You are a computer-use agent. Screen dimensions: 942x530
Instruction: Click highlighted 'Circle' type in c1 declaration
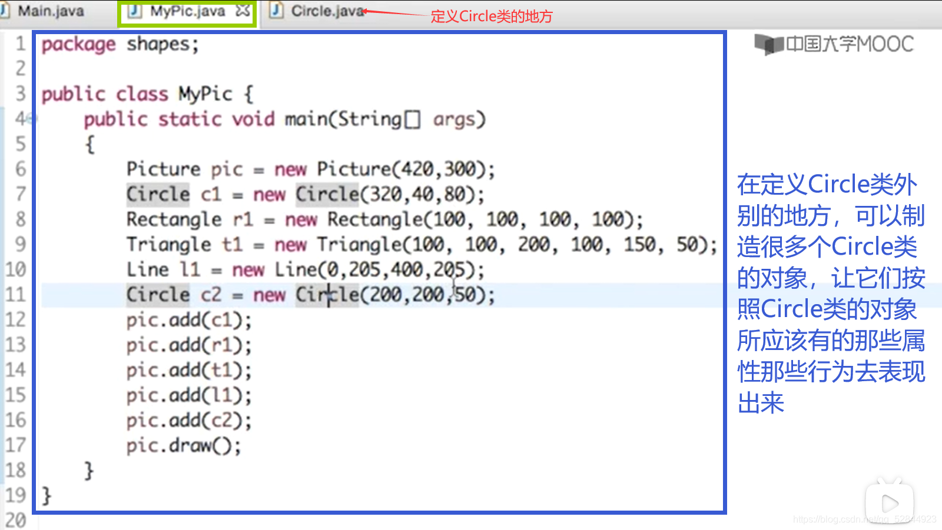click(158, 194)
